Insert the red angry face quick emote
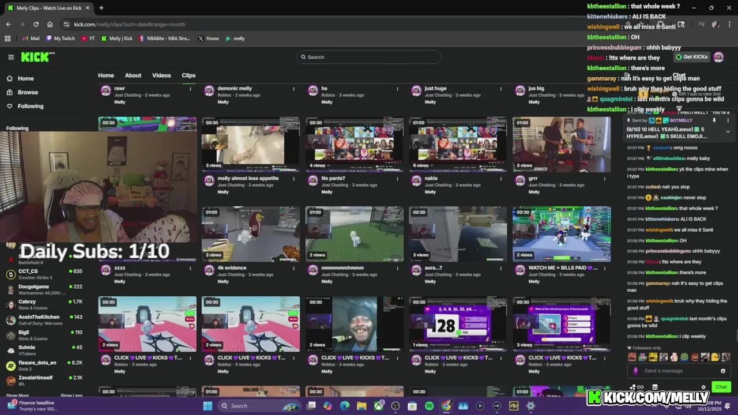Screen dimensions: 738x415 [x=695, y=357]
